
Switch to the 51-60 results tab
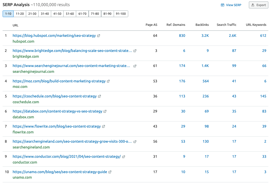pos(70,14)
